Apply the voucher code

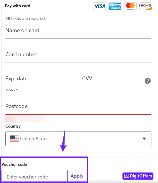click(x=77, y=176)
